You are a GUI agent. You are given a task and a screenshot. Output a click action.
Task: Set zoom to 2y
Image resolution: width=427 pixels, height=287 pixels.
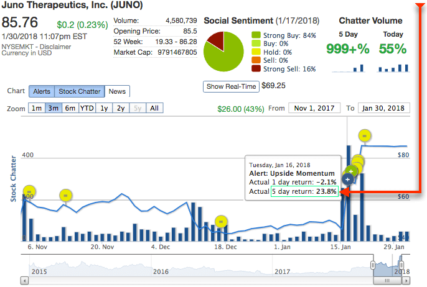coord(121,108)
